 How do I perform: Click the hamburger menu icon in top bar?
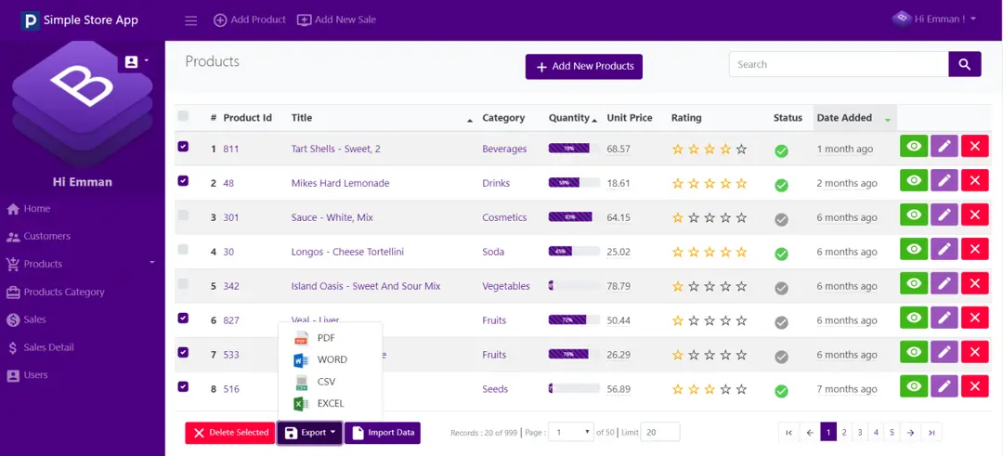tap(191, 20)
